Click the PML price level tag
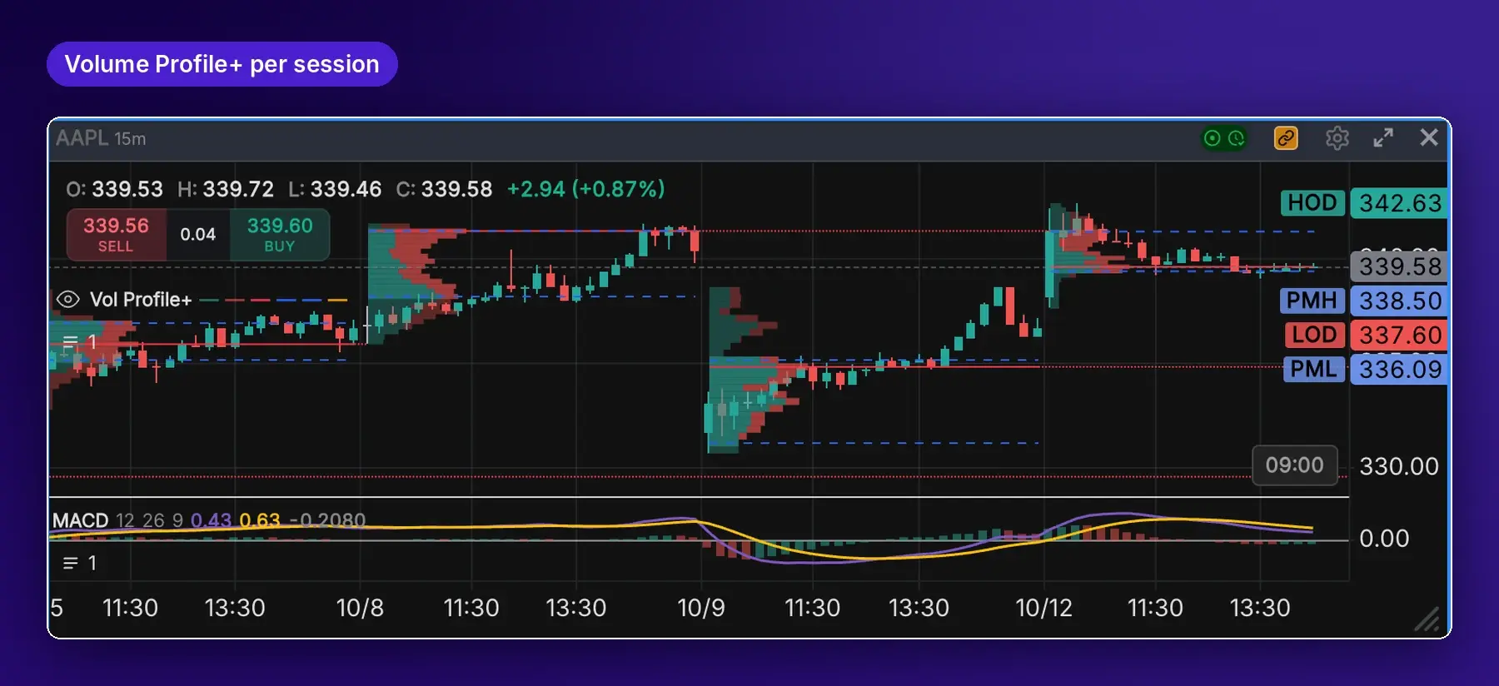This screenshot has height=686, width=1499. tap(1314, 369)
